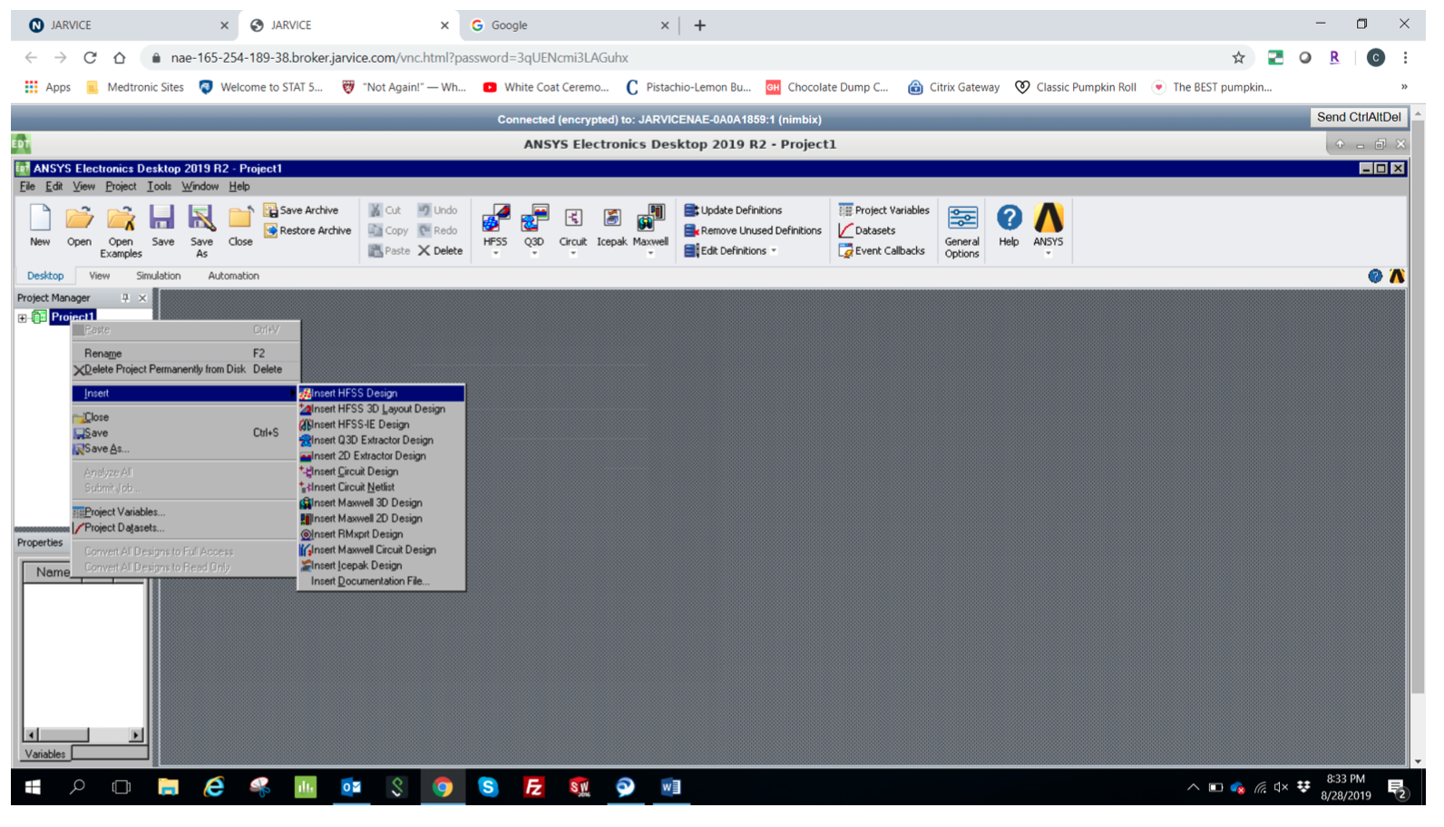
Task: Open Project Variables from the toolbar
Action: coord(884,210)
